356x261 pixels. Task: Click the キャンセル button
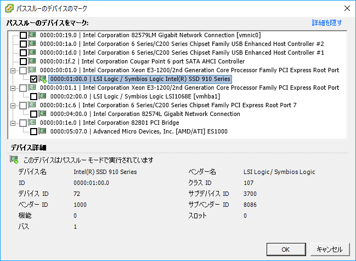click(330, 250)
